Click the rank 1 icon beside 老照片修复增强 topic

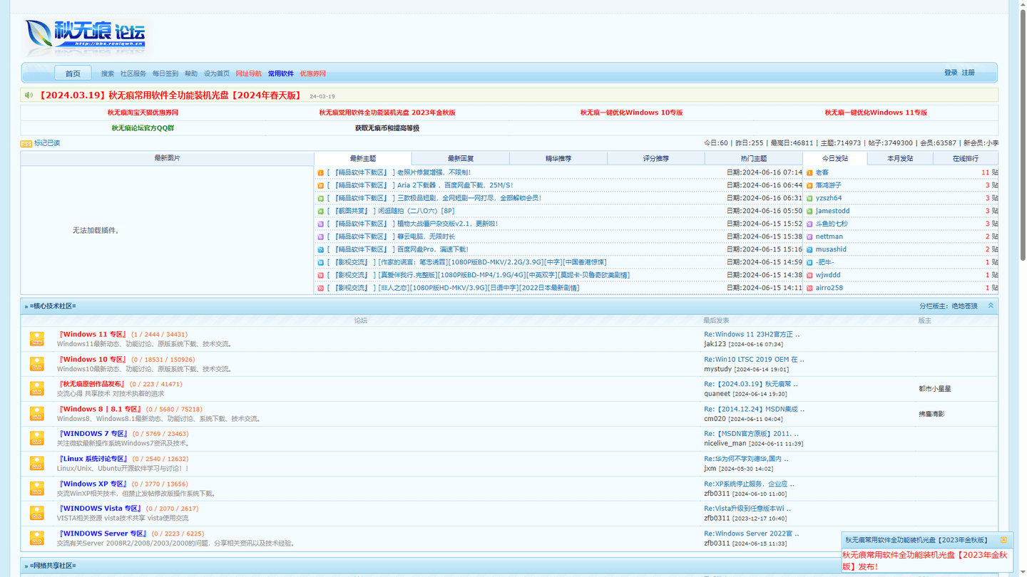pyautogui.click(x=321, y=173)
